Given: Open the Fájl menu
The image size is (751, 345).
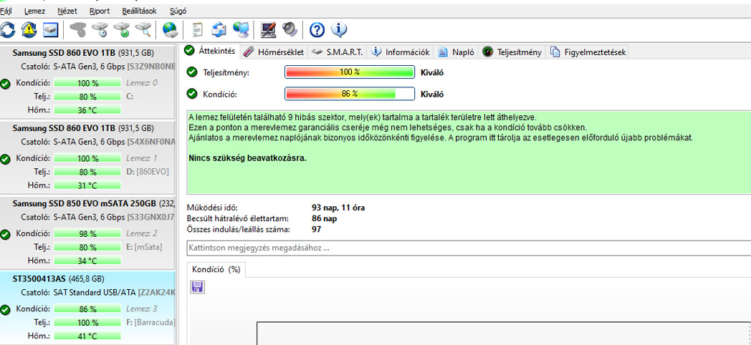Looking at the screenshot, I should coord(6,11).
